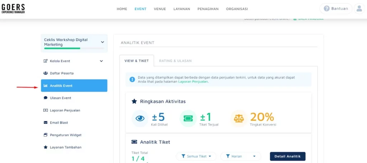The height and width of the screenshot is (163, 367).
Task: Click the Ringkasan Aktivitas heading text
Action: click(163, 102)
